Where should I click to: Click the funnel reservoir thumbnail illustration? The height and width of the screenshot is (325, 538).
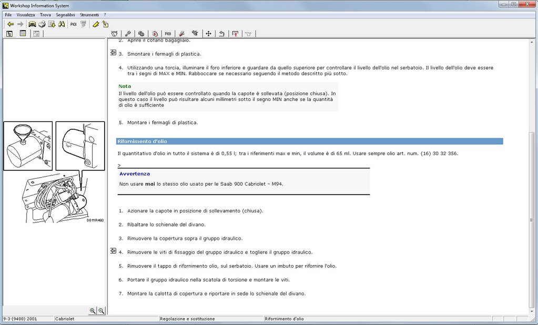pyautogui.click(x=28, y=146)
